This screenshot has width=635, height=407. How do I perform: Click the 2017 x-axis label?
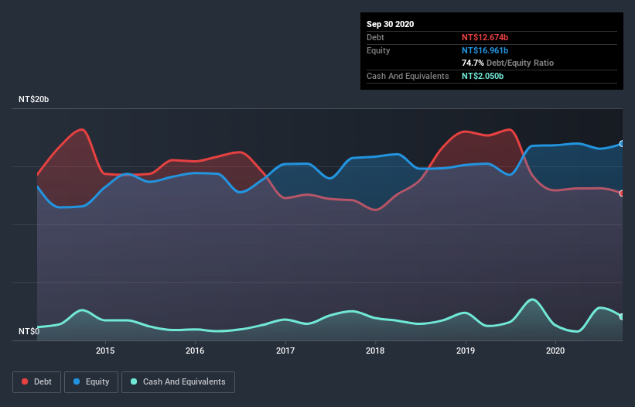[x=285, y=351]
